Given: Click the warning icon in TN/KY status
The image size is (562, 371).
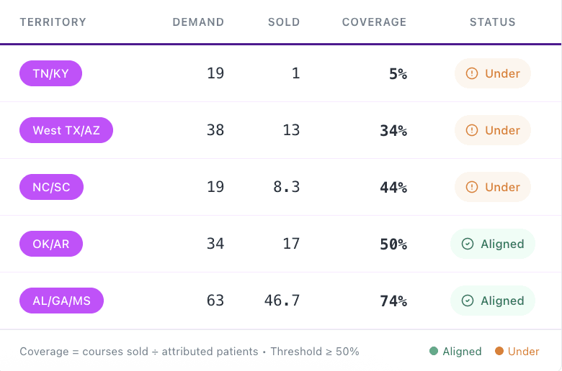Looking at the screenshot, I should pos(473,73).
